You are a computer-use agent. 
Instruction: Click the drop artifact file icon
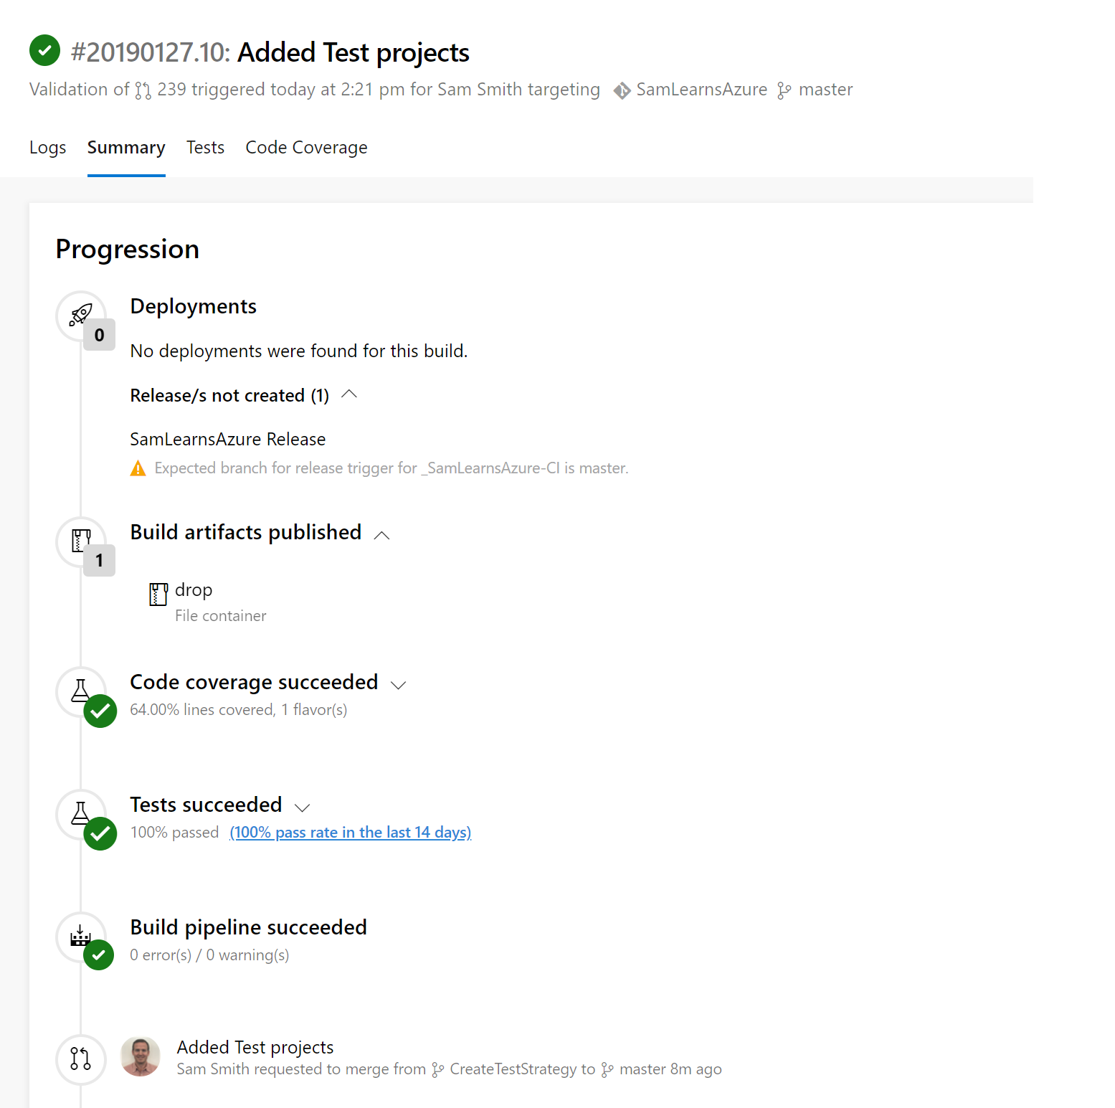click(x=158, y=594)
